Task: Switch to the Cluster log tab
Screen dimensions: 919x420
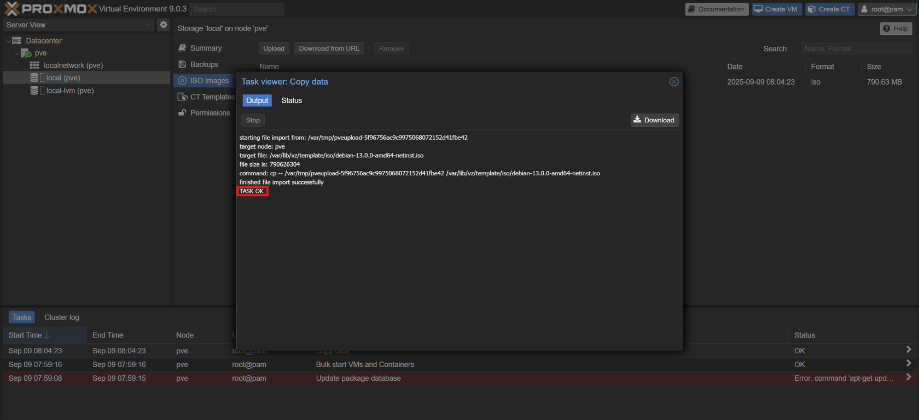Action: [61, 317]
